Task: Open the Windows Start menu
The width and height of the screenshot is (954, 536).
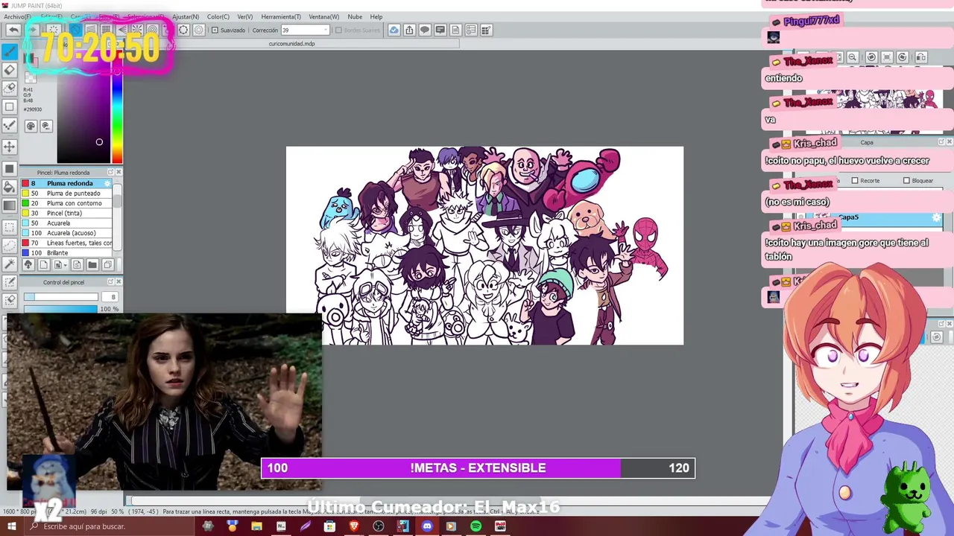Action: [x=11, y=526]
